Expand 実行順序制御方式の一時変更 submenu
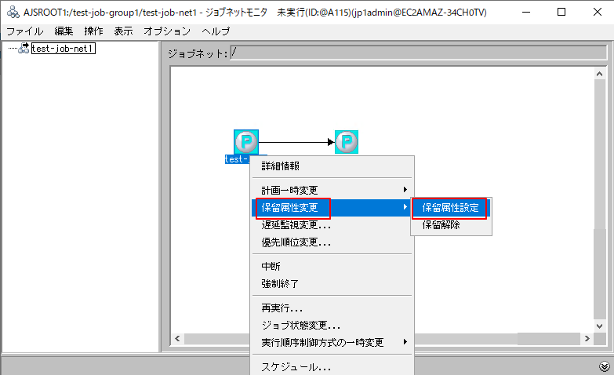 [x=332, y=343]
